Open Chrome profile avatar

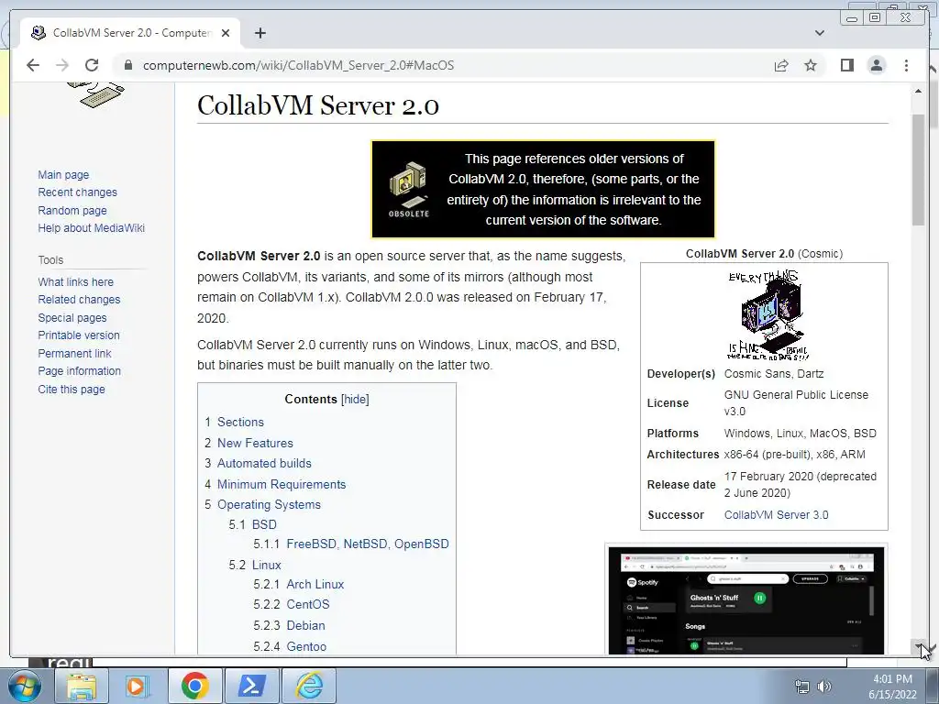point(876,65)
